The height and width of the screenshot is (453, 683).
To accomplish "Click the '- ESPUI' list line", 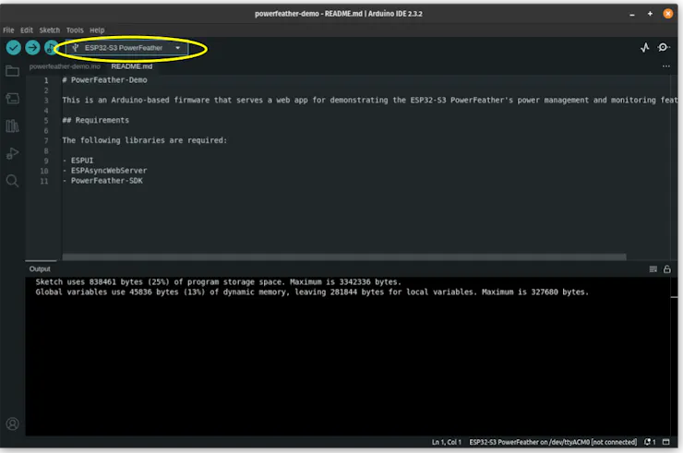I will 78,161.
